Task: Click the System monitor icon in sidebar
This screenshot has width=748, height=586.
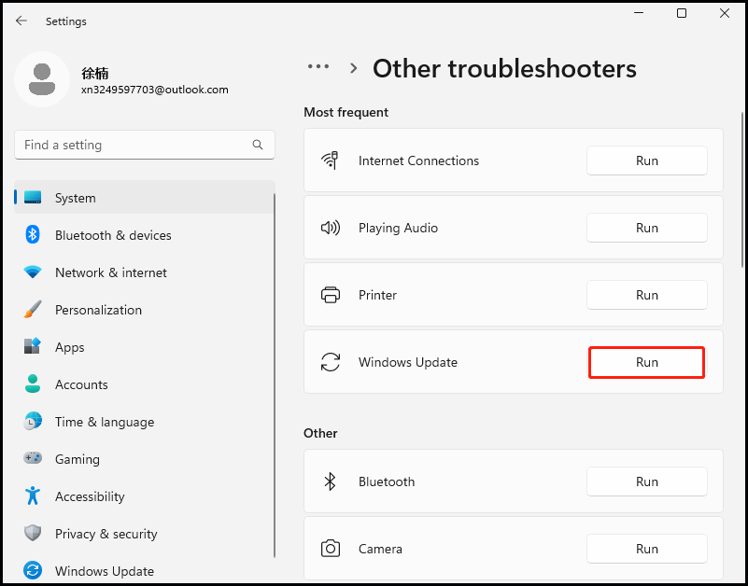Action: pos(33,198)
